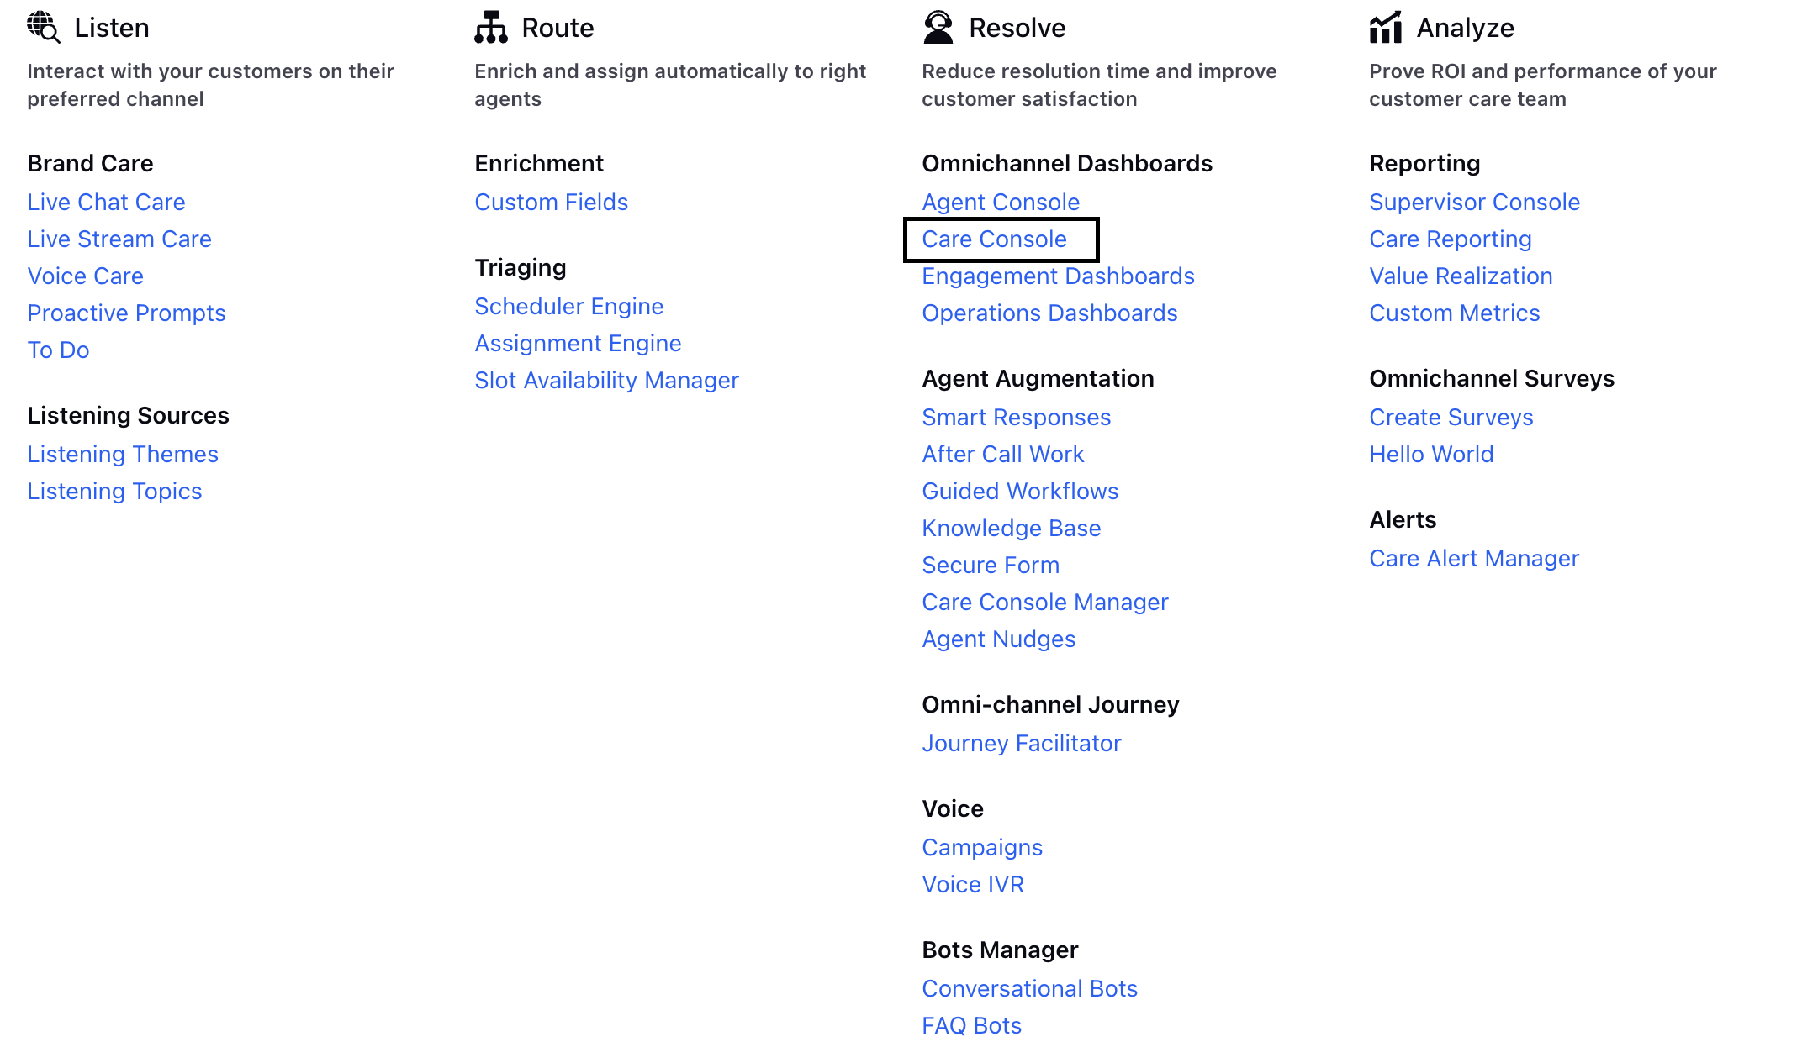The image size is (1818, 1042).
Task: Click the Analyze bar chart icon
Action: click(1386, 27)
